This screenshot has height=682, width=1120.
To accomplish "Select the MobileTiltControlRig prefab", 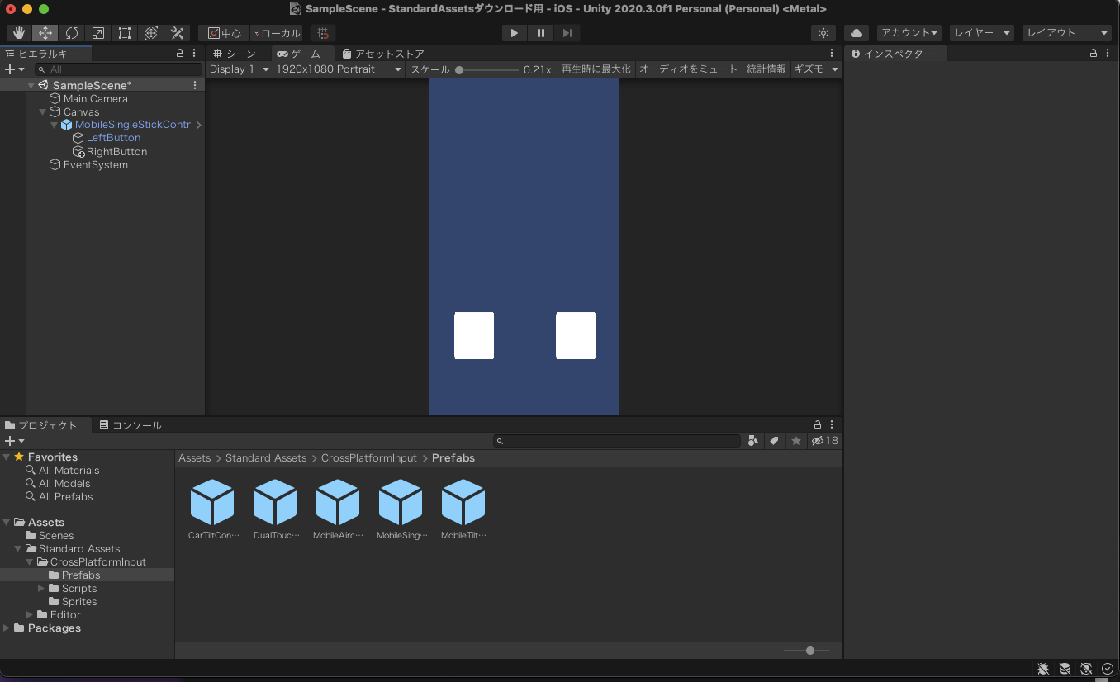I will pos(463,509).
